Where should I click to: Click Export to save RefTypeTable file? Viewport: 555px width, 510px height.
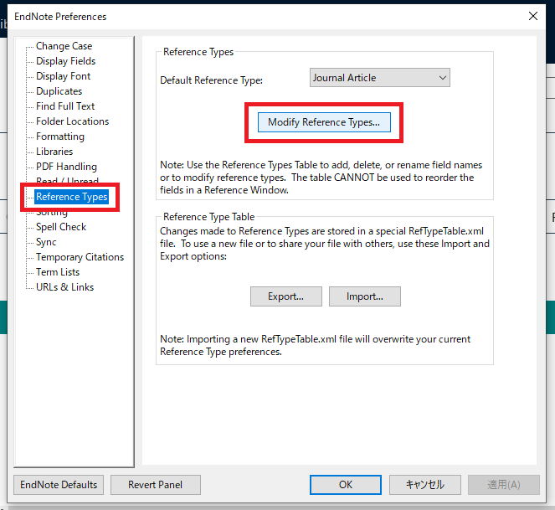285,296
